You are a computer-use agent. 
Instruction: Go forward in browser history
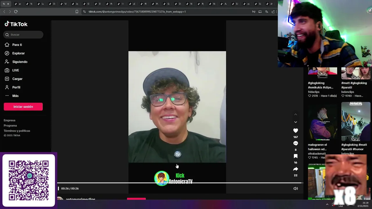click(x=10, y=12)
